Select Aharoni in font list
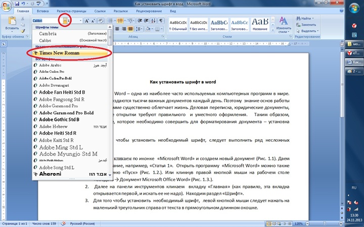364x227 pixels. (x=70, y=174)
